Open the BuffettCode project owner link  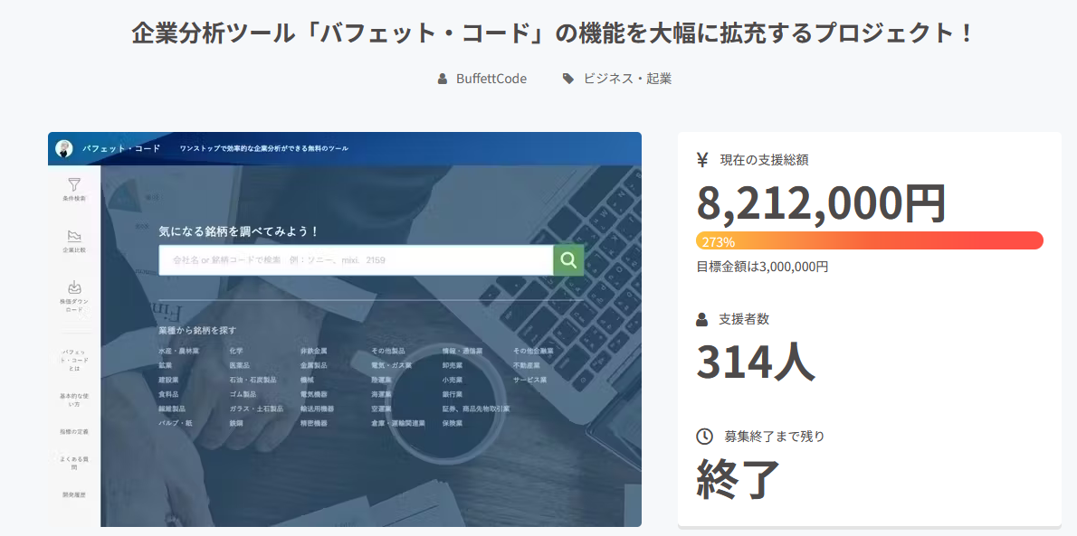[491, 79]
